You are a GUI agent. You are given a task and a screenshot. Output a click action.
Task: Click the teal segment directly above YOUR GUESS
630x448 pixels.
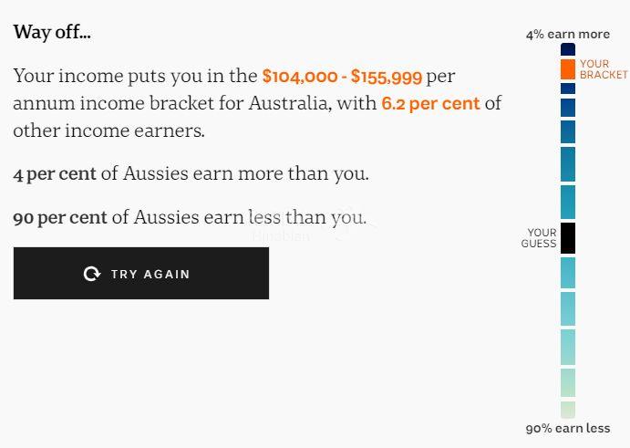568,202
